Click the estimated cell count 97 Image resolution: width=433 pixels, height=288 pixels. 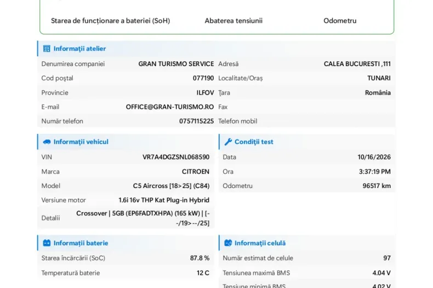coord(387,258)
